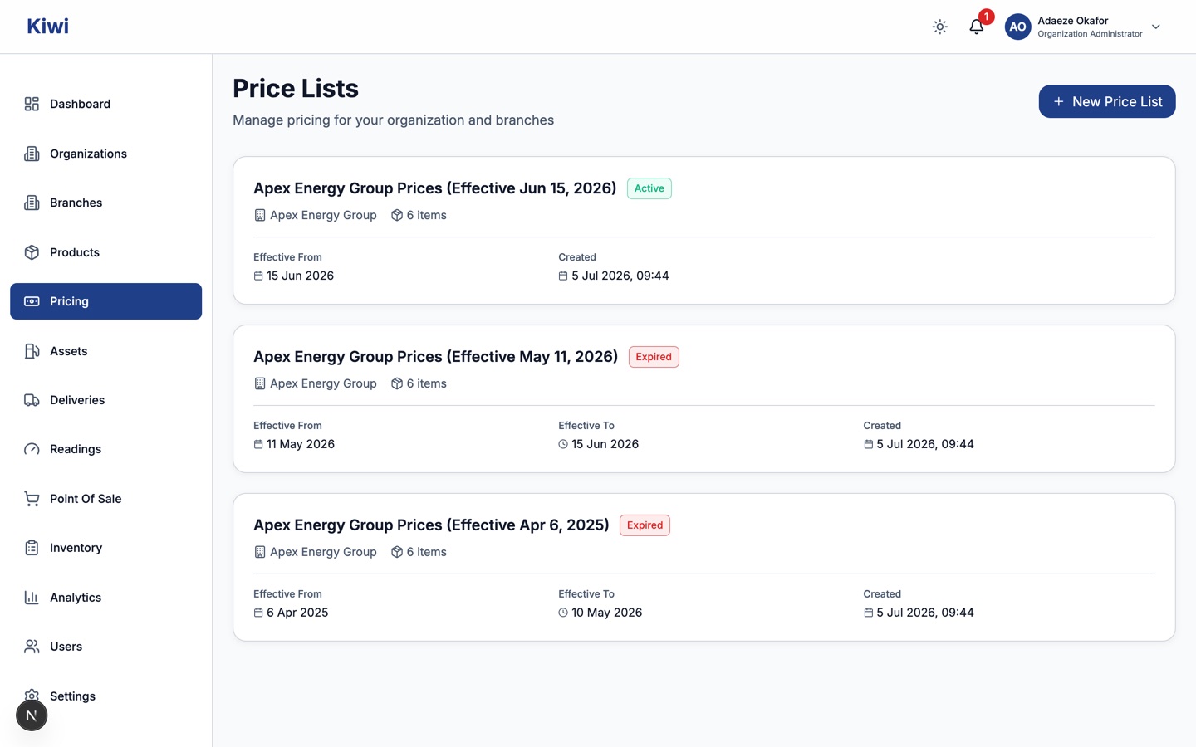The width and height of the screenshot is (1196, 747).
Task: Click the Pricing banknote icon
Action: click(32, 301)
